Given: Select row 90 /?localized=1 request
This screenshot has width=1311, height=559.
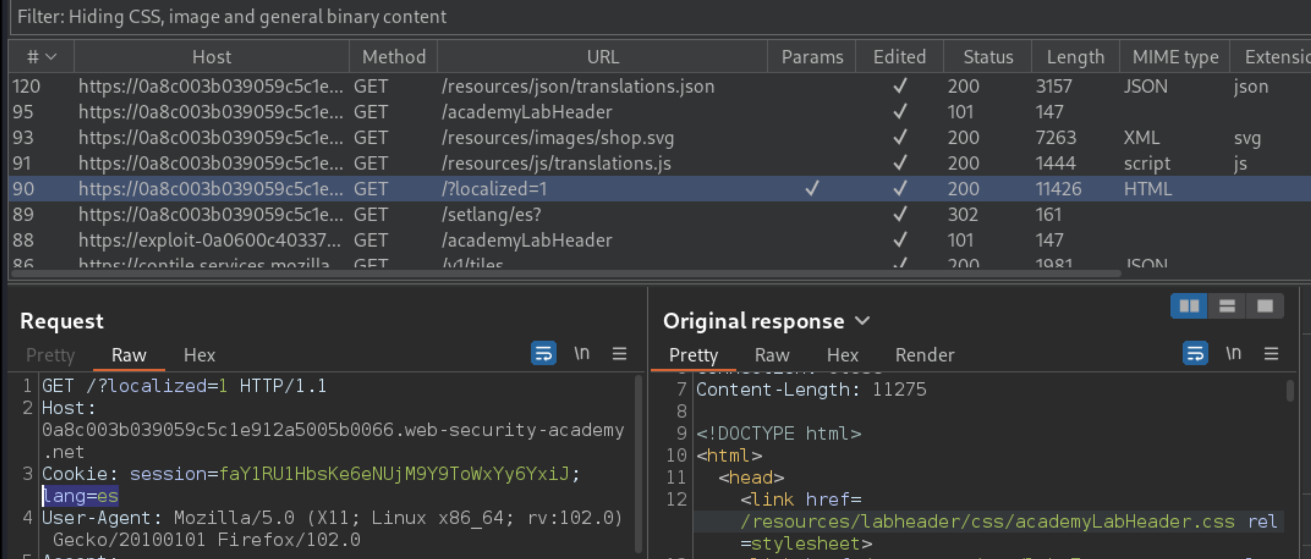Looking at the screenshot, I should click(x=660, y=189).
